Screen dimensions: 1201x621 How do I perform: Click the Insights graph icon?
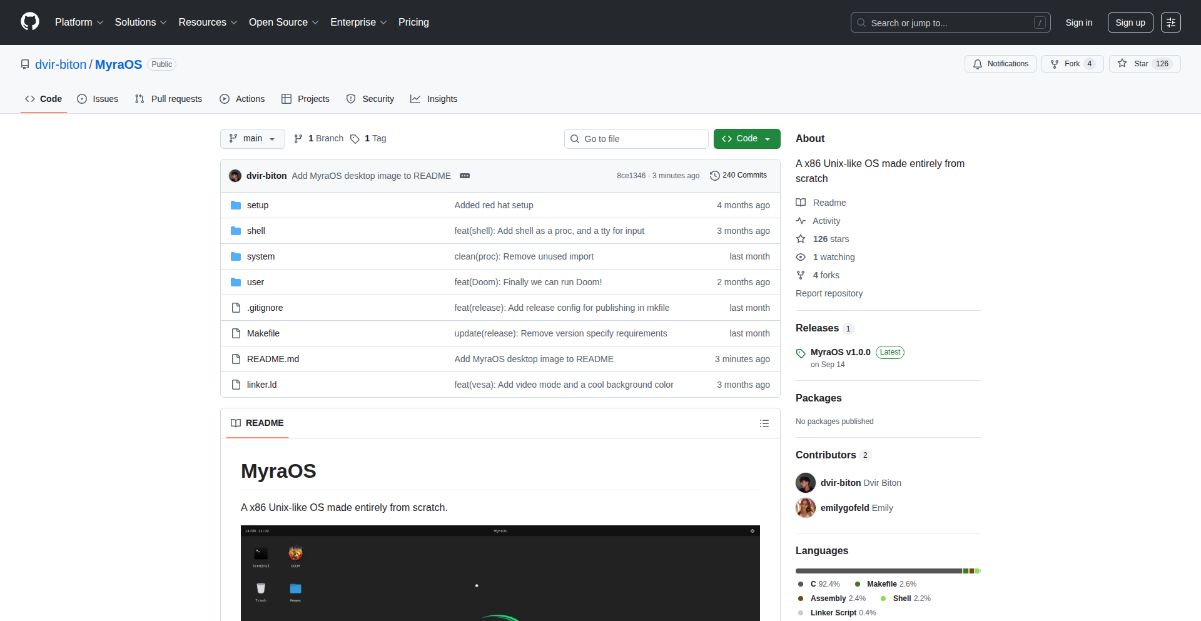click(416, 99)
